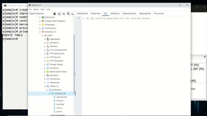Expand the Languages tree node
The width and height of the screenshot is (207, 116).
(x=40, y=24)
